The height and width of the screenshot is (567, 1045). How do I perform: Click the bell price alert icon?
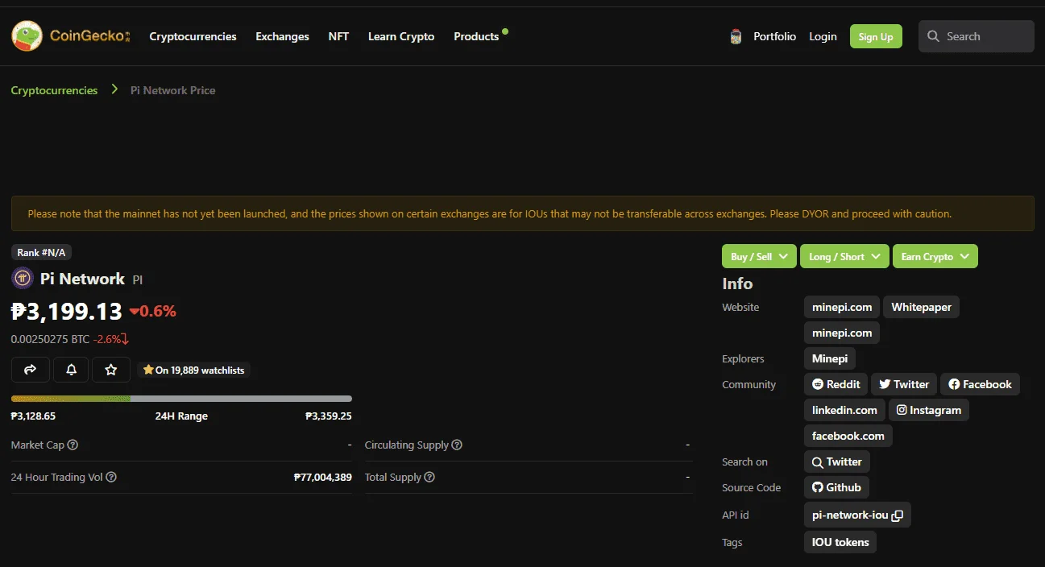(71, 370)
